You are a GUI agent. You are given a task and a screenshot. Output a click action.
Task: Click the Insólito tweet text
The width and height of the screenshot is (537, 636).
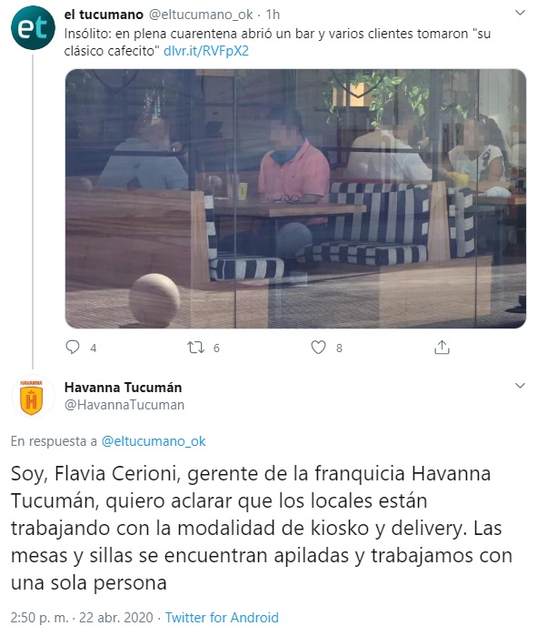[277, 42]
